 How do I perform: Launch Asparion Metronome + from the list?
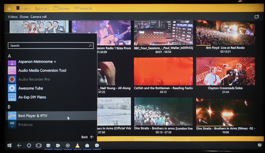(37, 62)
